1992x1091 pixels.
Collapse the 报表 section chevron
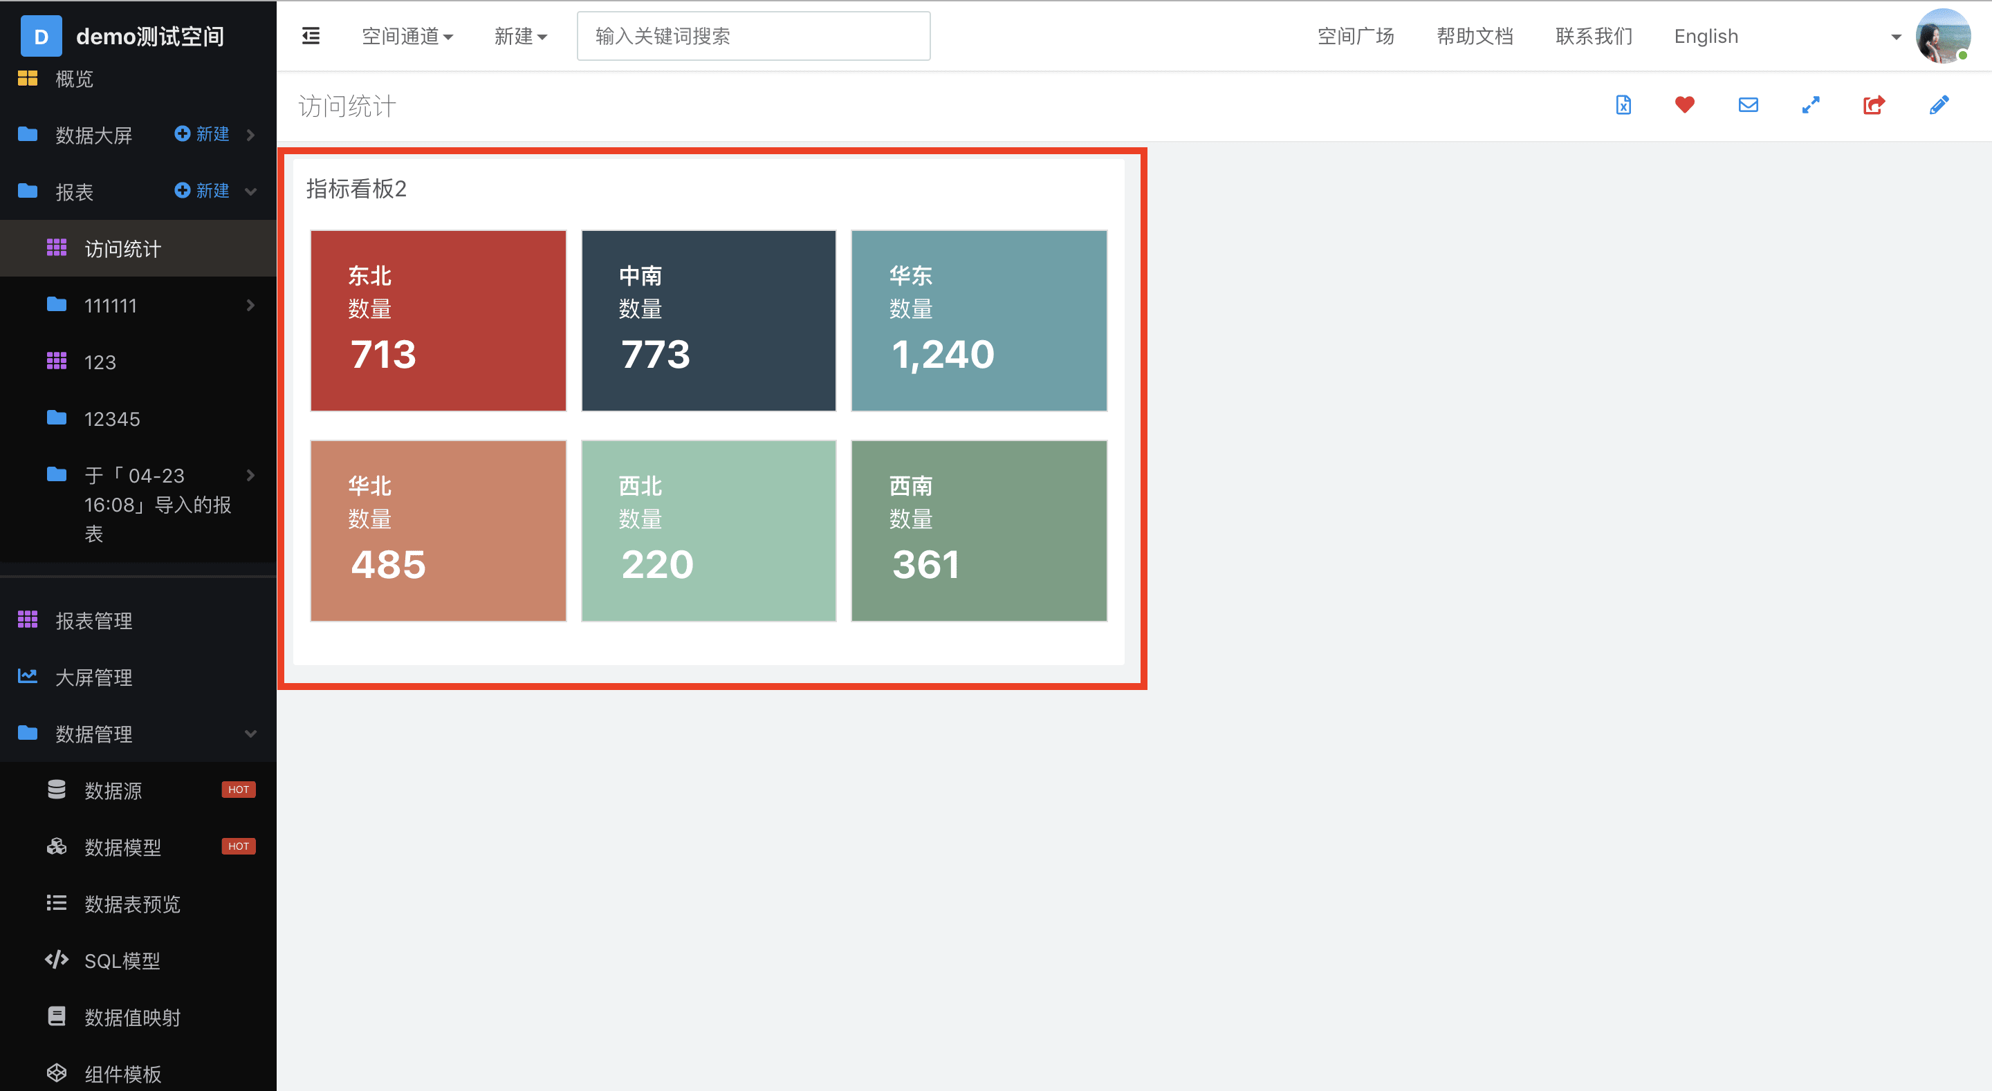click(x=250, y=191)
